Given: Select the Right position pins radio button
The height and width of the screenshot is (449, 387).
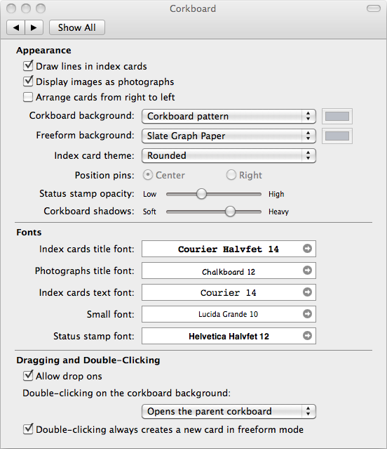Looking at the screenshot, I should point(231,175).
